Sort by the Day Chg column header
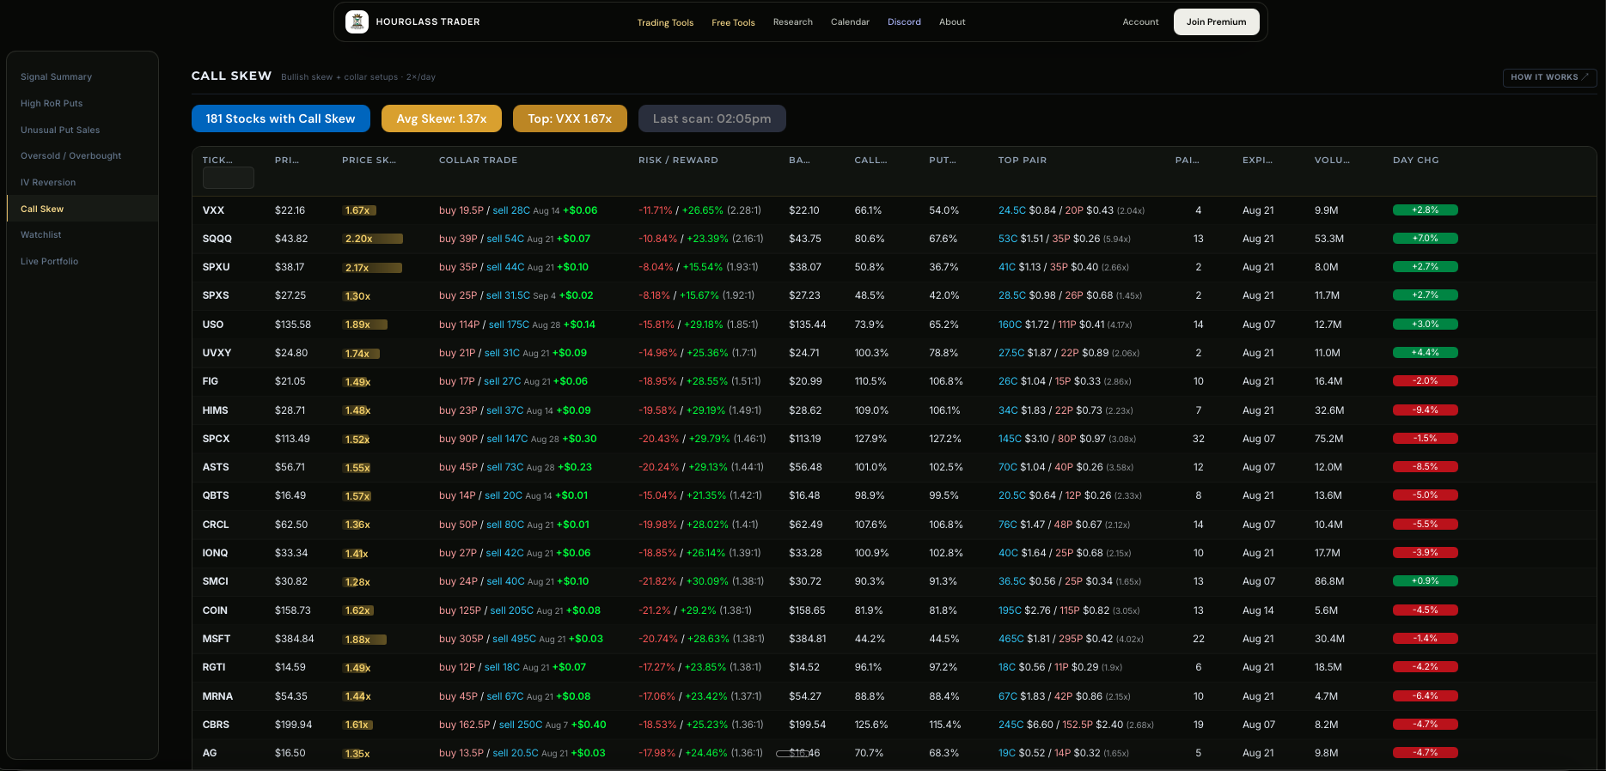Viewport: 1606px width, 771px height. pos(1415,161)
